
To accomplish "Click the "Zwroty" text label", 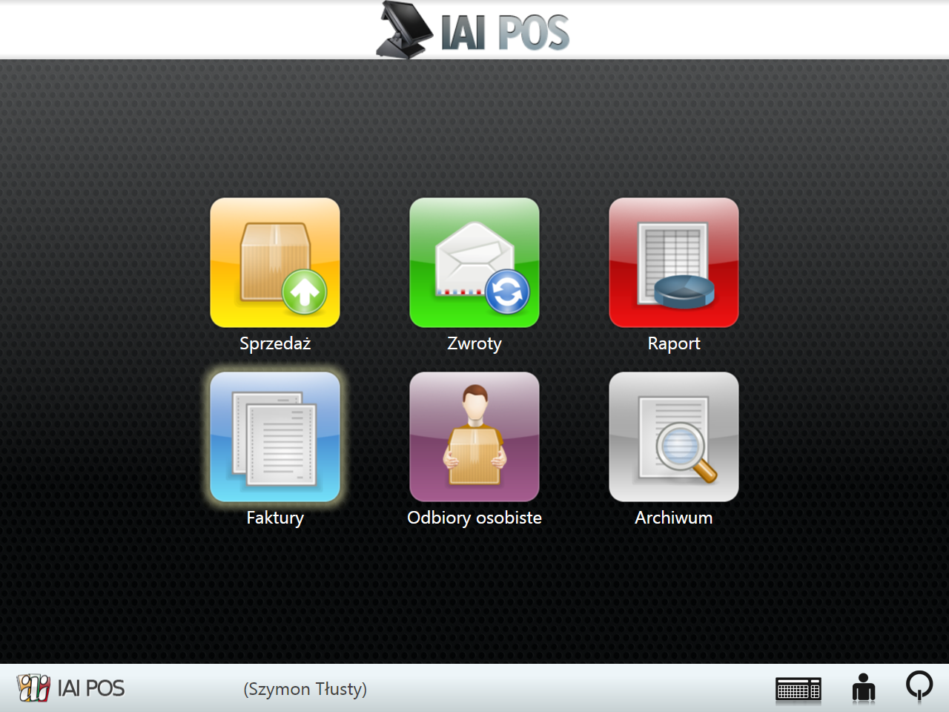I will tap(474, 343).
